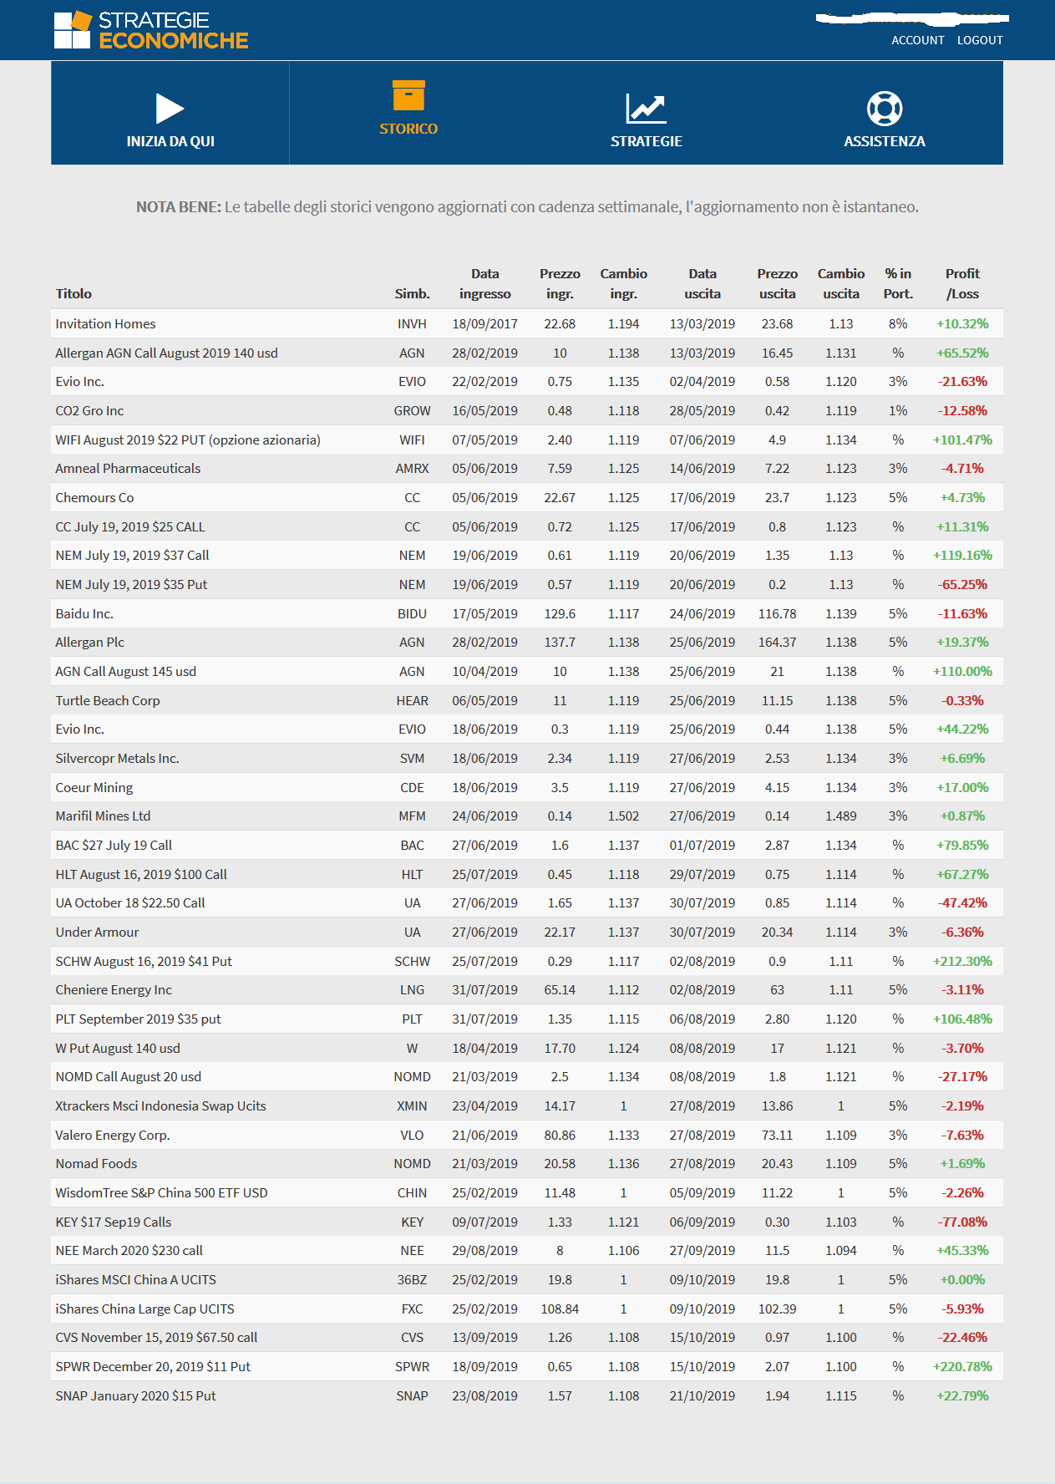1055x1484 pixels.
Task: Select WIFI August 2019 $22 PUT row title
Action: click(x=188, y=440)
